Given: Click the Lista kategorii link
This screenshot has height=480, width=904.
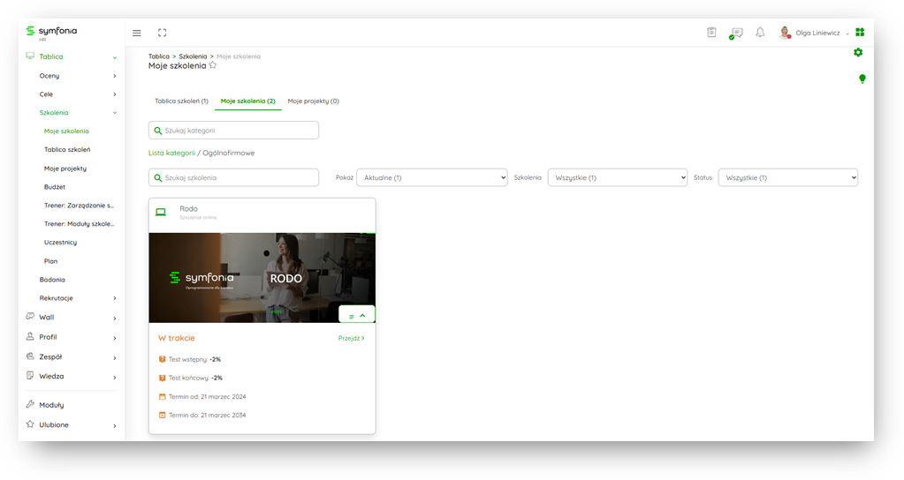Looking at the screenshot, I should (171, 154).
